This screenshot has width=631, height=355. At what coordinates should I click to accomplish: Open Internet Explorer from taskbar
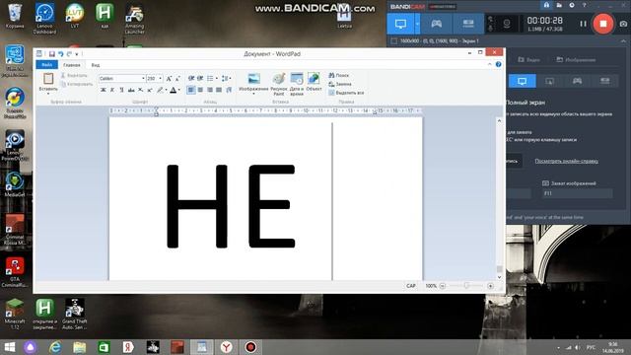[x=55, y=347]
